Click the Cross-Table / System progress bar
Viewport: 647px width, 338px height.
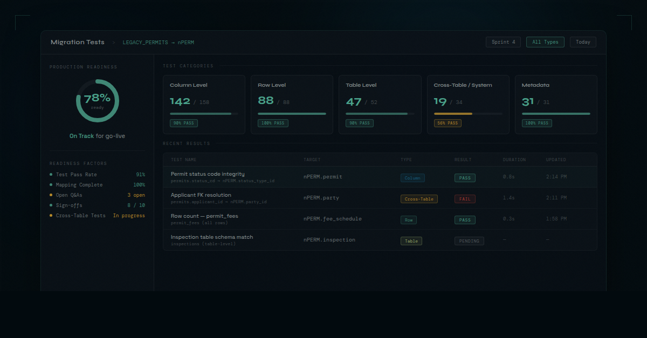[x=468, y=114]
